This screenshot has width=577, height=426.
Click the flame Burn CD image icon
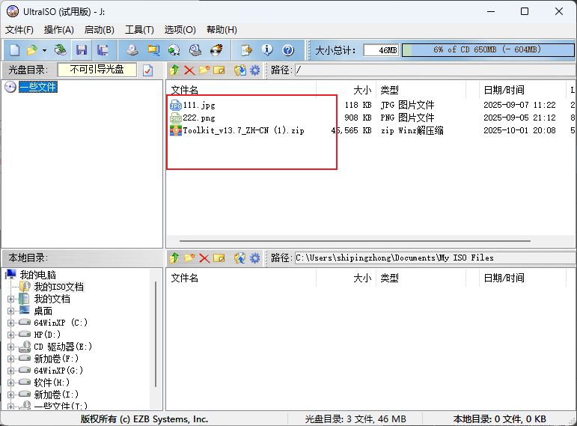216,50
